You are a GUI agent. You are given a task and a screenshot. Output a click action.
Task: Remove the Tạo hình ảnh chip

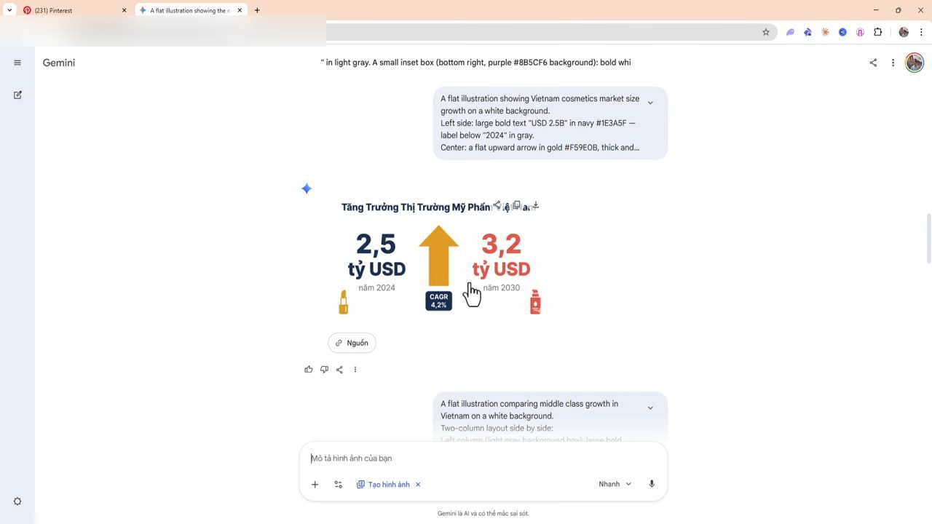pyautogui.click(x=418, y=485)
